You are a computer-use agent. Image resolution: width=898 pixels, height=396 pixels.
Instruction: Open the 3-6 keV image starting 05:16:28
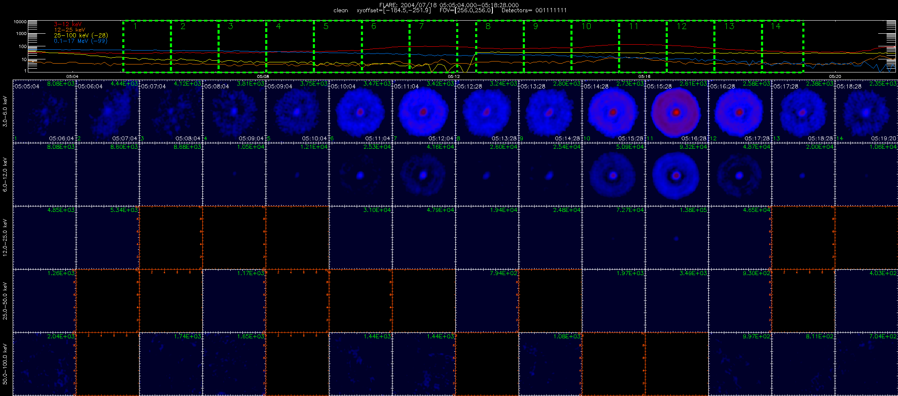[x=740, y=111]
